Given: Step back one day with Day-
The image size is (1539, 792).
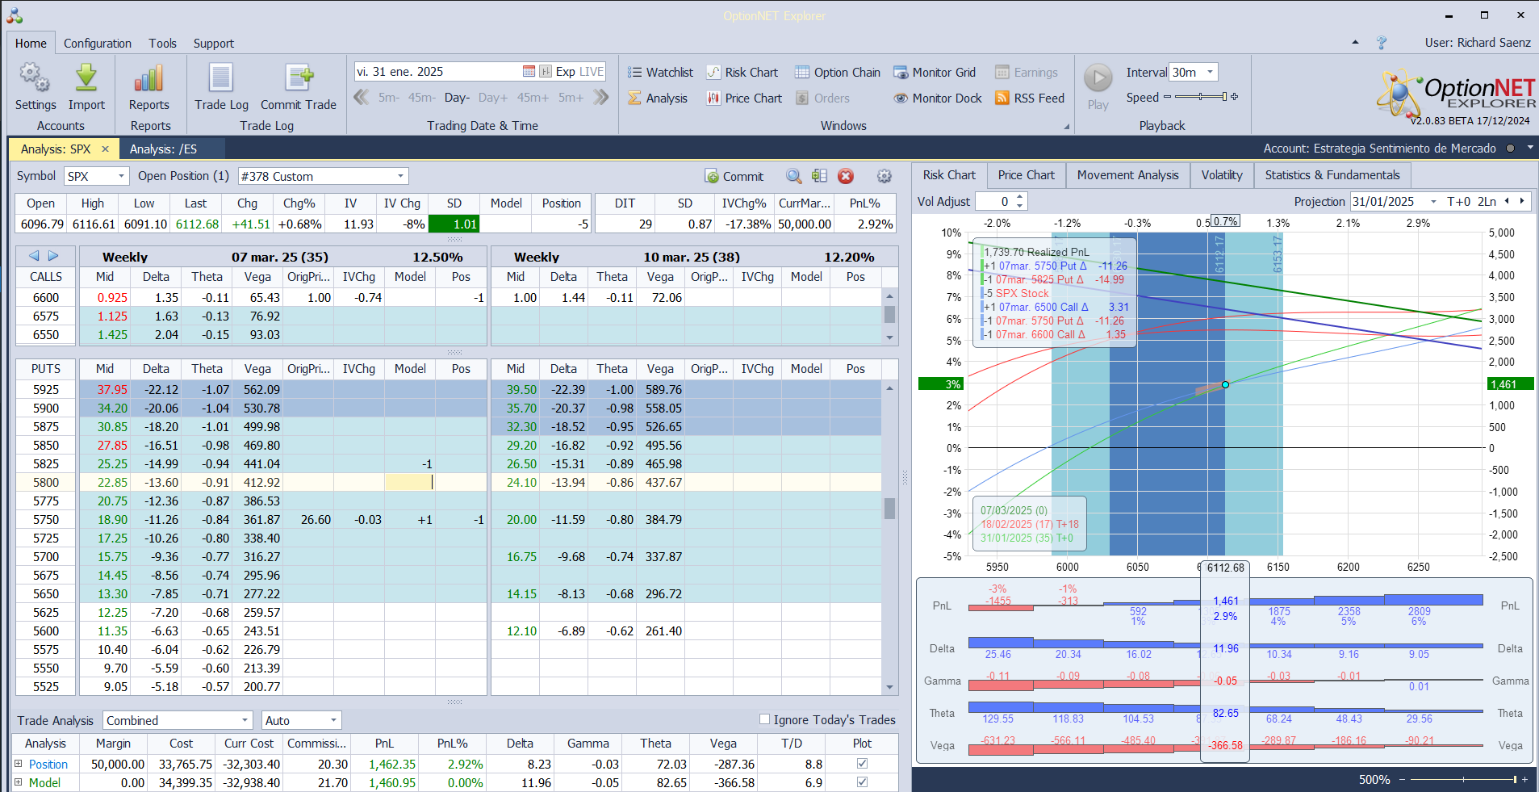Looking at the screenshot, I should pos(457,98).
